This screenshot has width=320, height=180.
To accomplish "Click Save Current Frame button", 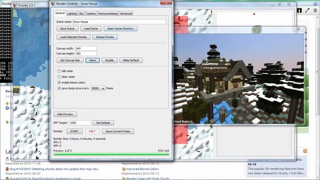I will [x=118, y=131].
